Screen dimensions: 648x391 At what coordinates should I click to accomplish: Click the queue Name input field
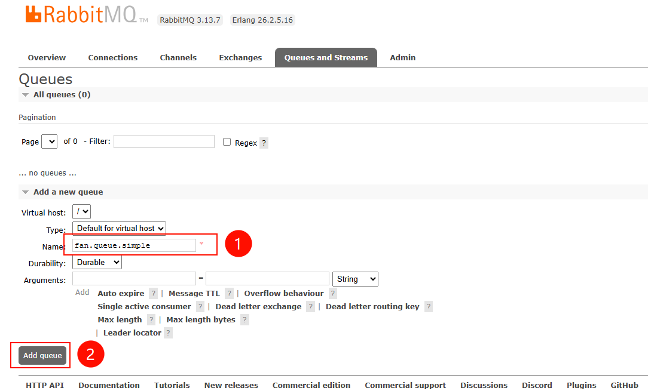(134, 245)
